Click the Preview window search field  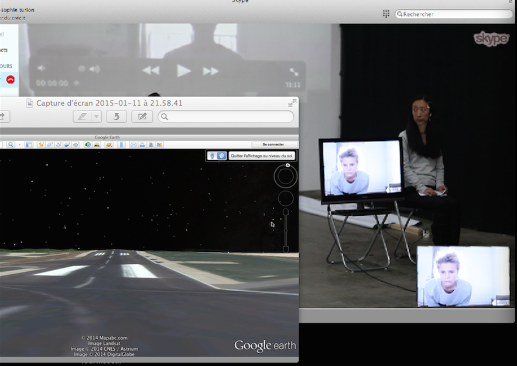(226, 116)
